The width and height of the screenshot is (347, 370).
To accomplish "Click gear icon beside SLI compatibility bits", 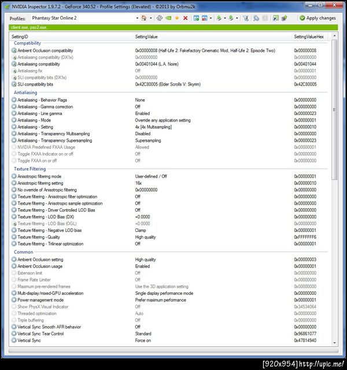I will point(14,84).
